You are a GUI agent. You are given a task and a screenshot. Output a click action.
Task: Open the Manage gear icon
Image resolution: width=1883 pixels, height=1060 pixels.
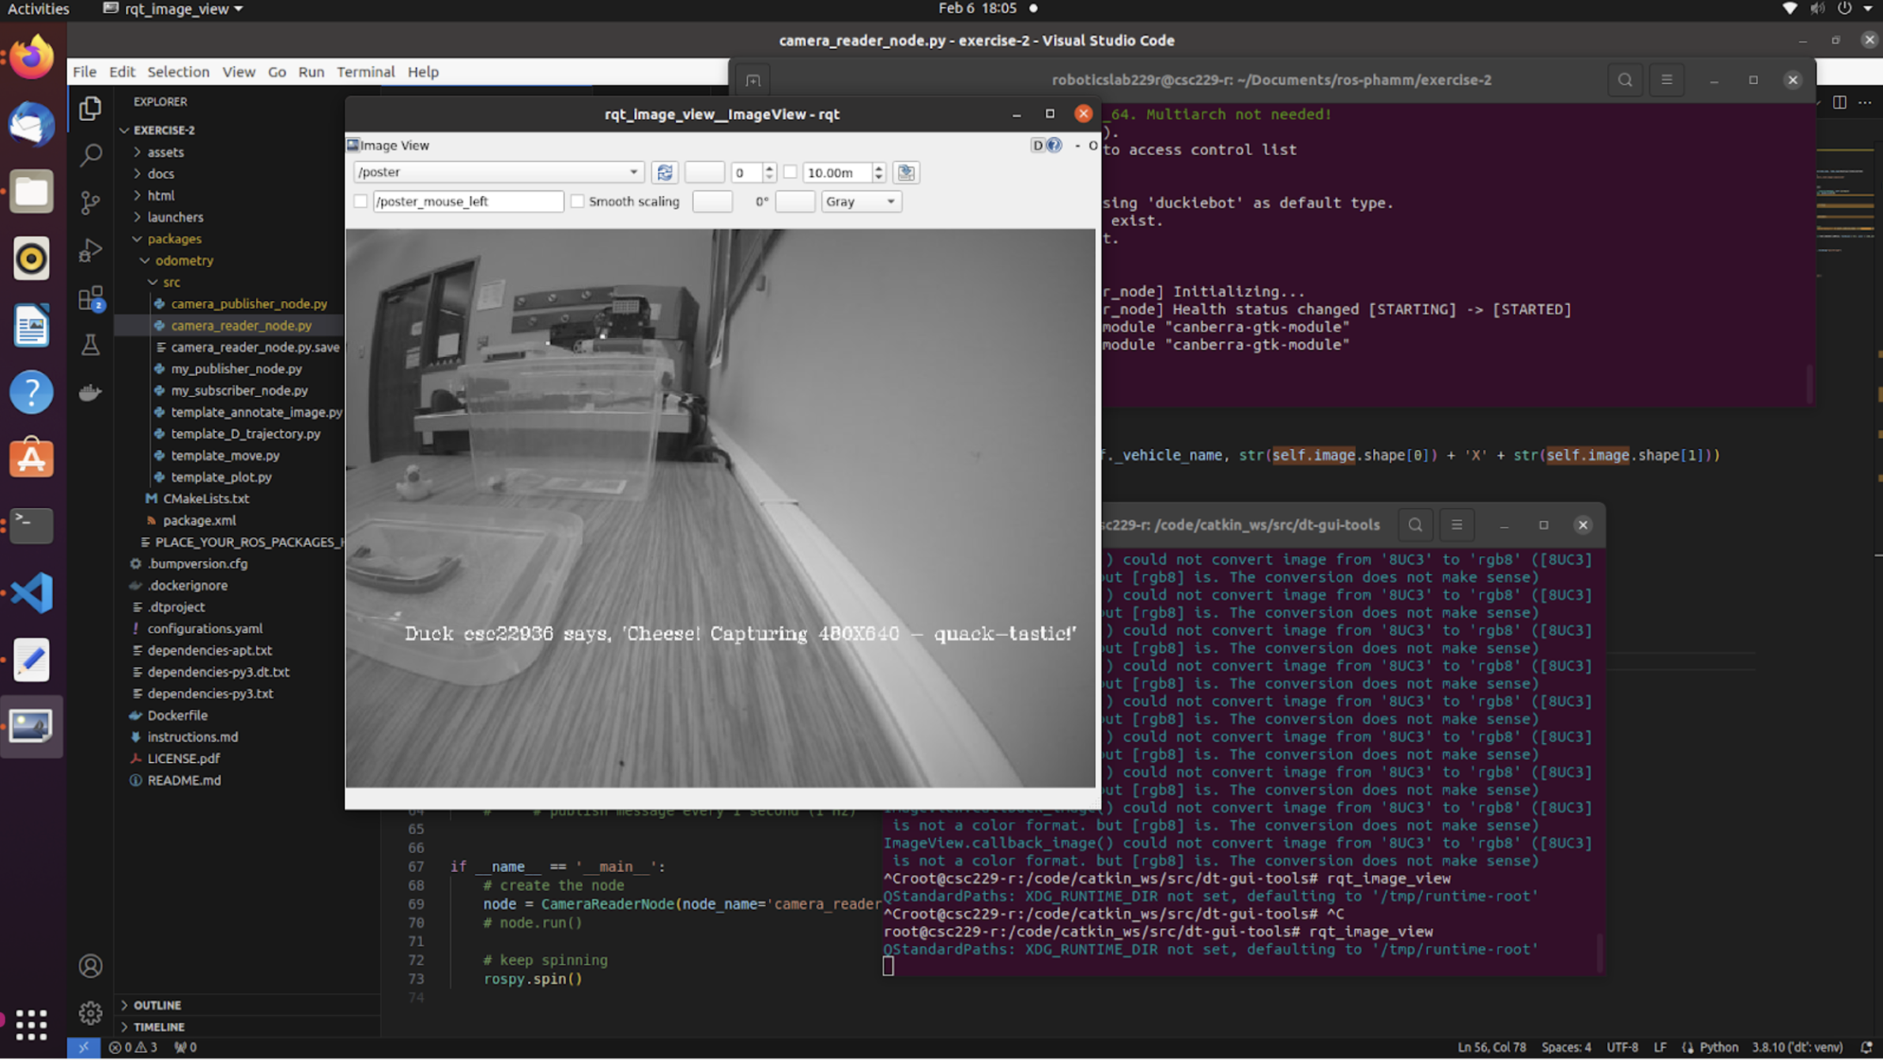[90, 1013]
